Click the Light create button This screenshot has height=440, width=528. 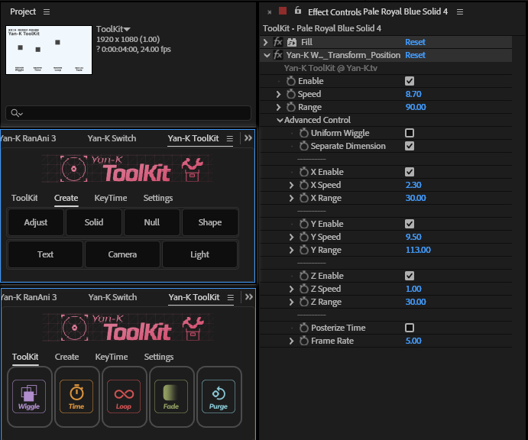coord(199,254)
